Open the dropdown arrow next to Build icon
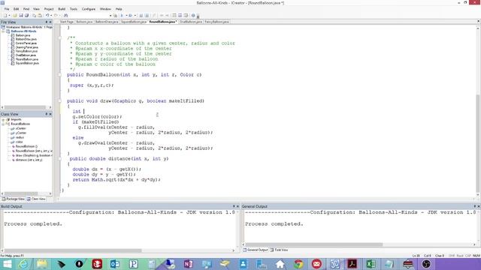This screenshot has width=481, height=270. coord(126,16)
